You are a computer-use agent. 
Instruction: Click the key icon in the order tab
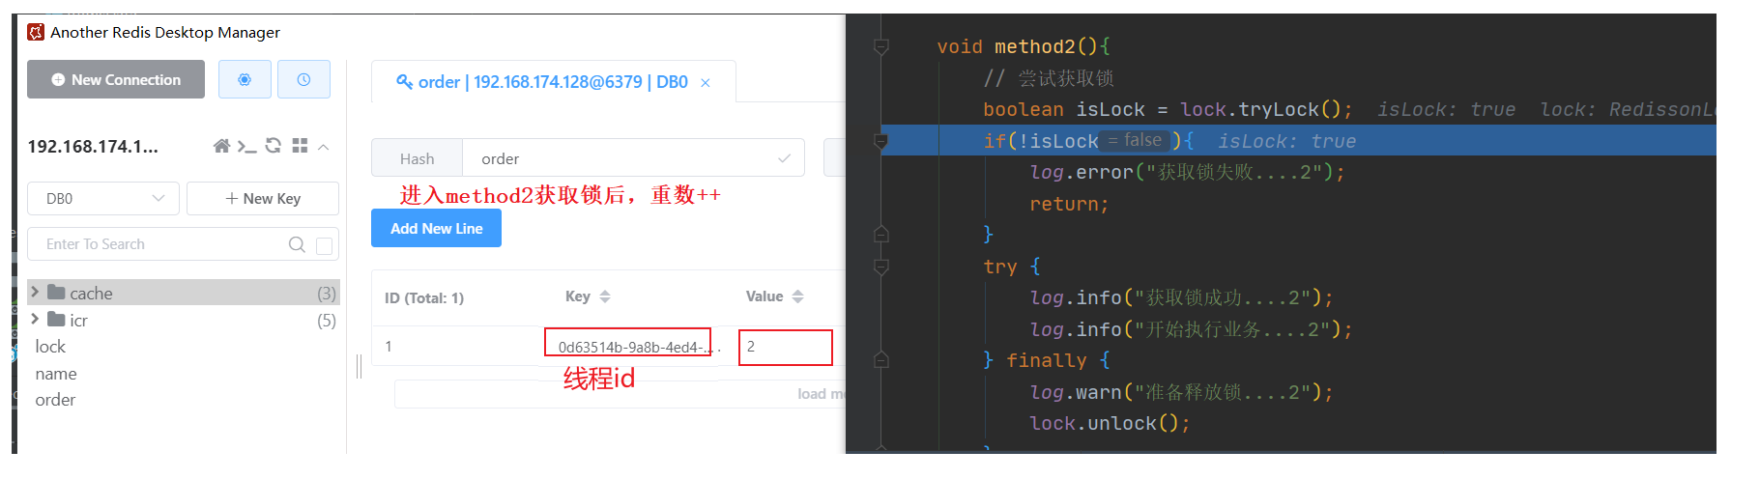pos(405,82)
